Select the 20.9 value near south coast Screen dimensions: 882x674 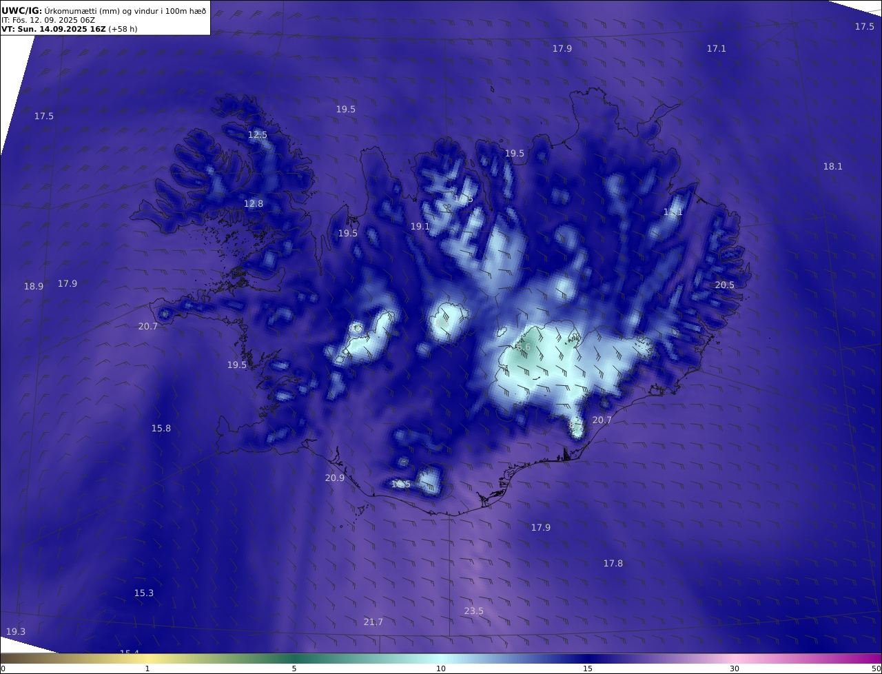[335, 478]
